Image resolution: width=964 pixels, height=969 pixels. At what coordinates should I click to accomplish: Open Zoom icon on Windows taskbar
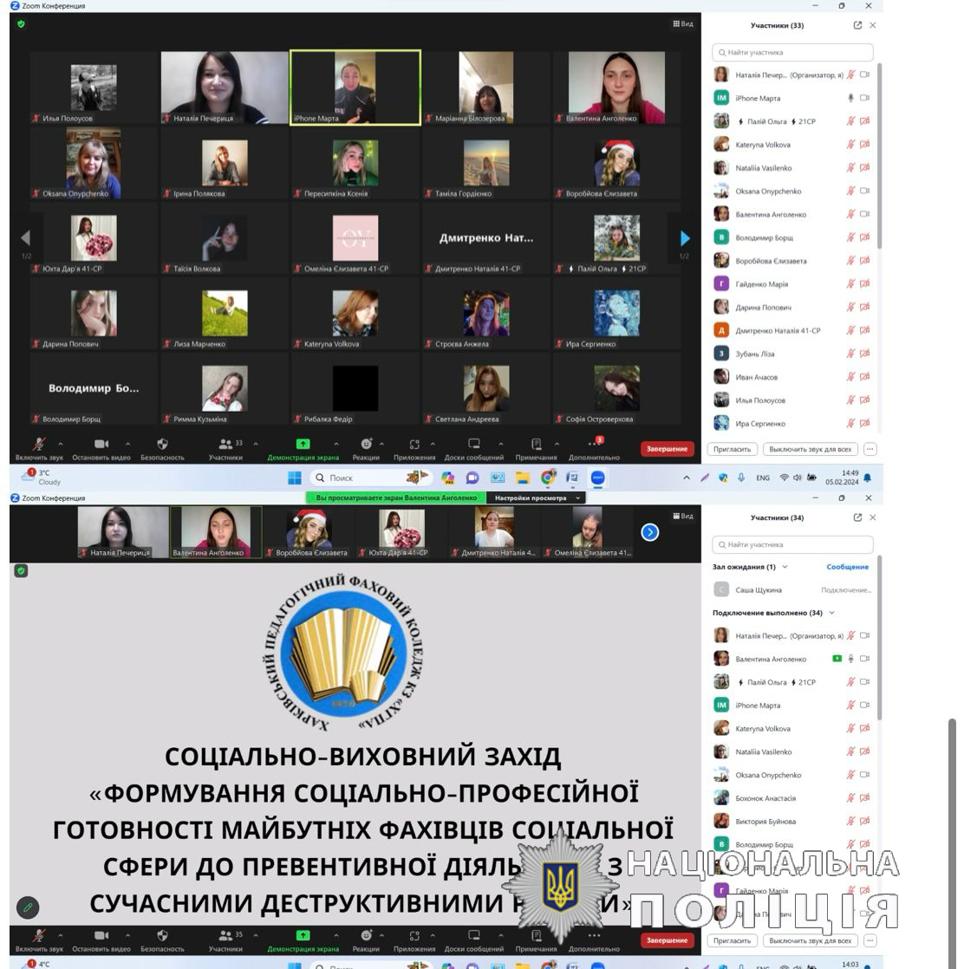point(597,478)
